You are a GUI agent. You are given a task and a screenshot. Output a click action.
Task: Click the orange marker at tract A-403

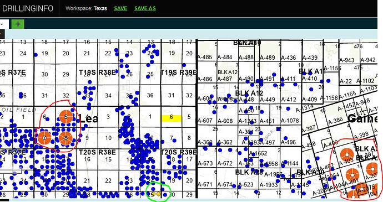(346, 155)
